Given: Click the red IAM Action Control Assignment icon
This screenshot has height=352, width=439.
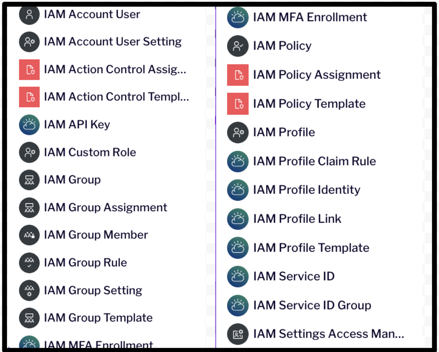Looking at the screenshot, I should coord(29,69).
